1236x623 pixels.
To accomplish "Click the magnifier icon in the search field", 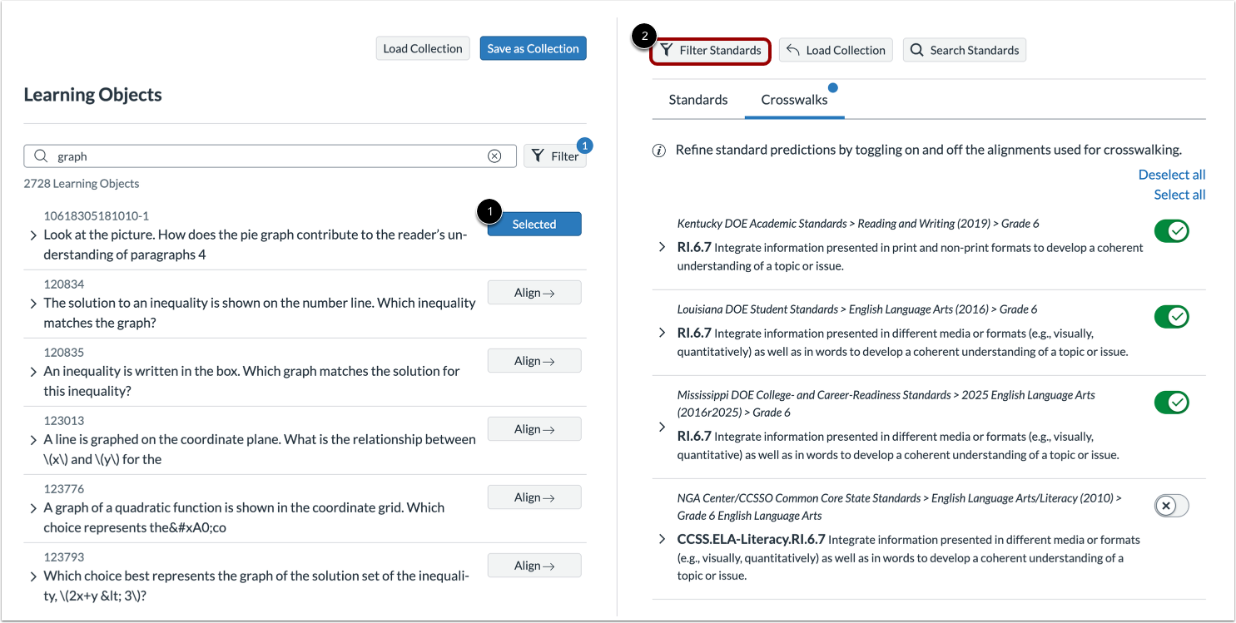I will [x=42, y=156].
